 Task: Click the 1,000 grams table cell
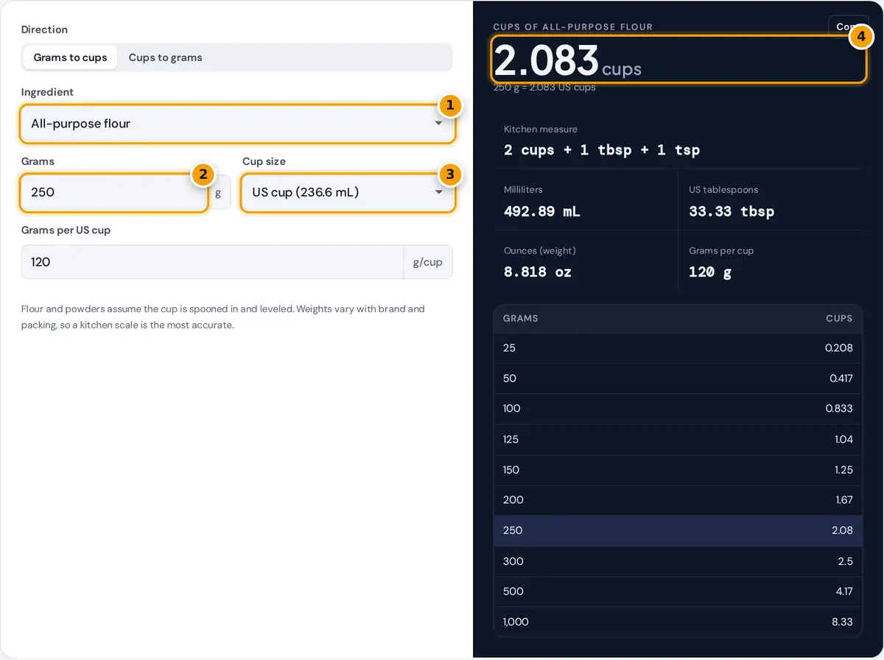(x=516, y=622)
